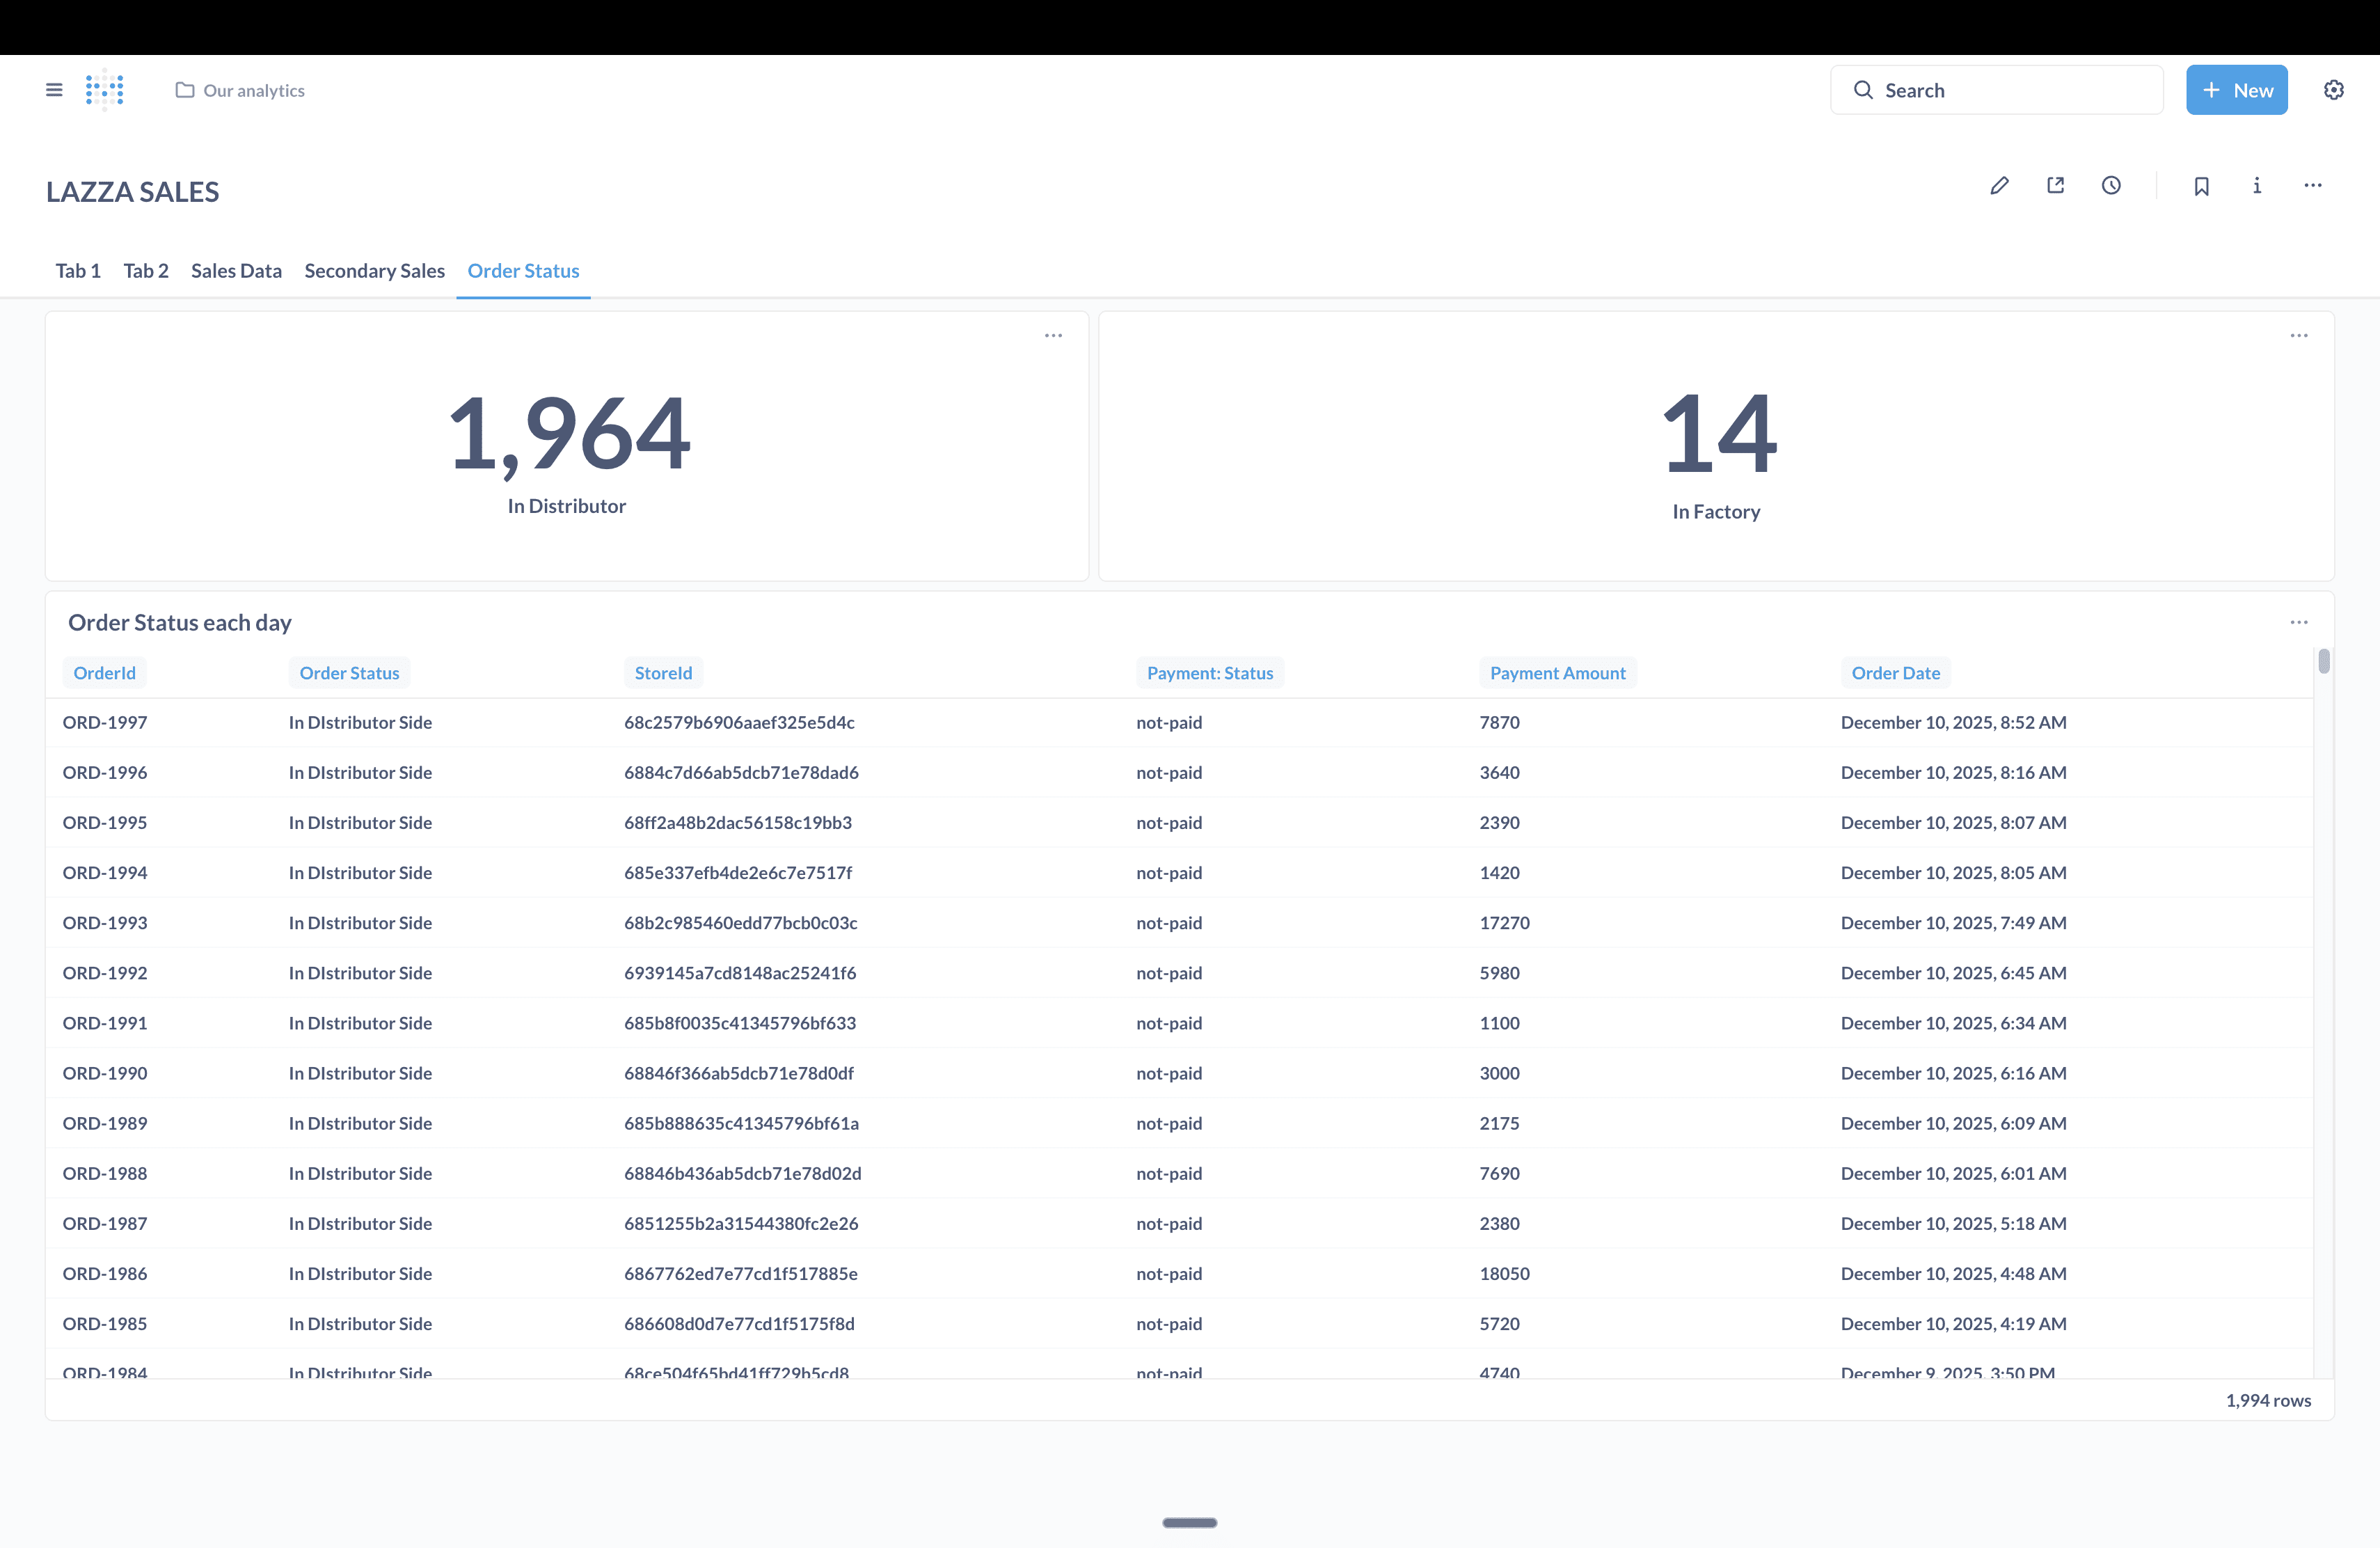The image size is (2380, 1548).
Task: Click the New button
Action: [x=2236, y=90]
